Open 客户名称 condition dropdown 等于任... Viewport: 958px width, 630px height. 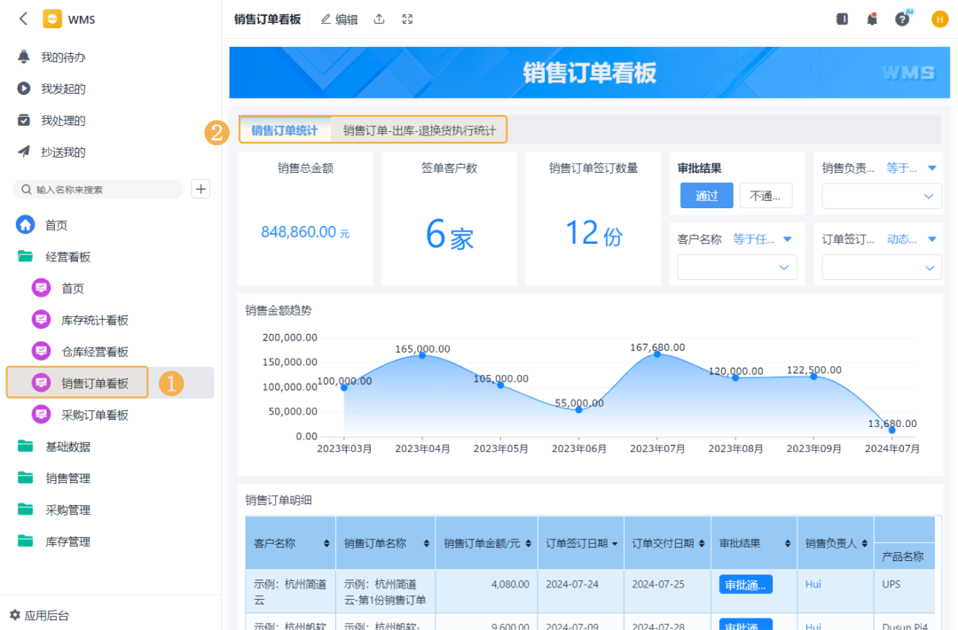tap(762, 238)
